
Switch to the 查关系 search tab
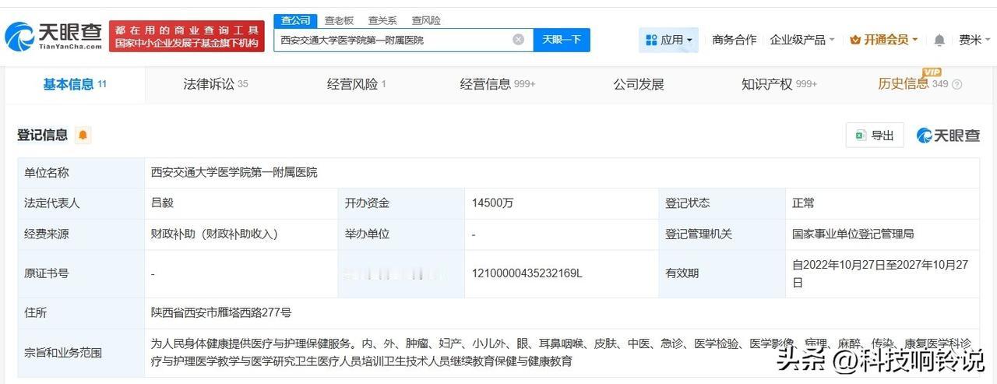[382, 21]
